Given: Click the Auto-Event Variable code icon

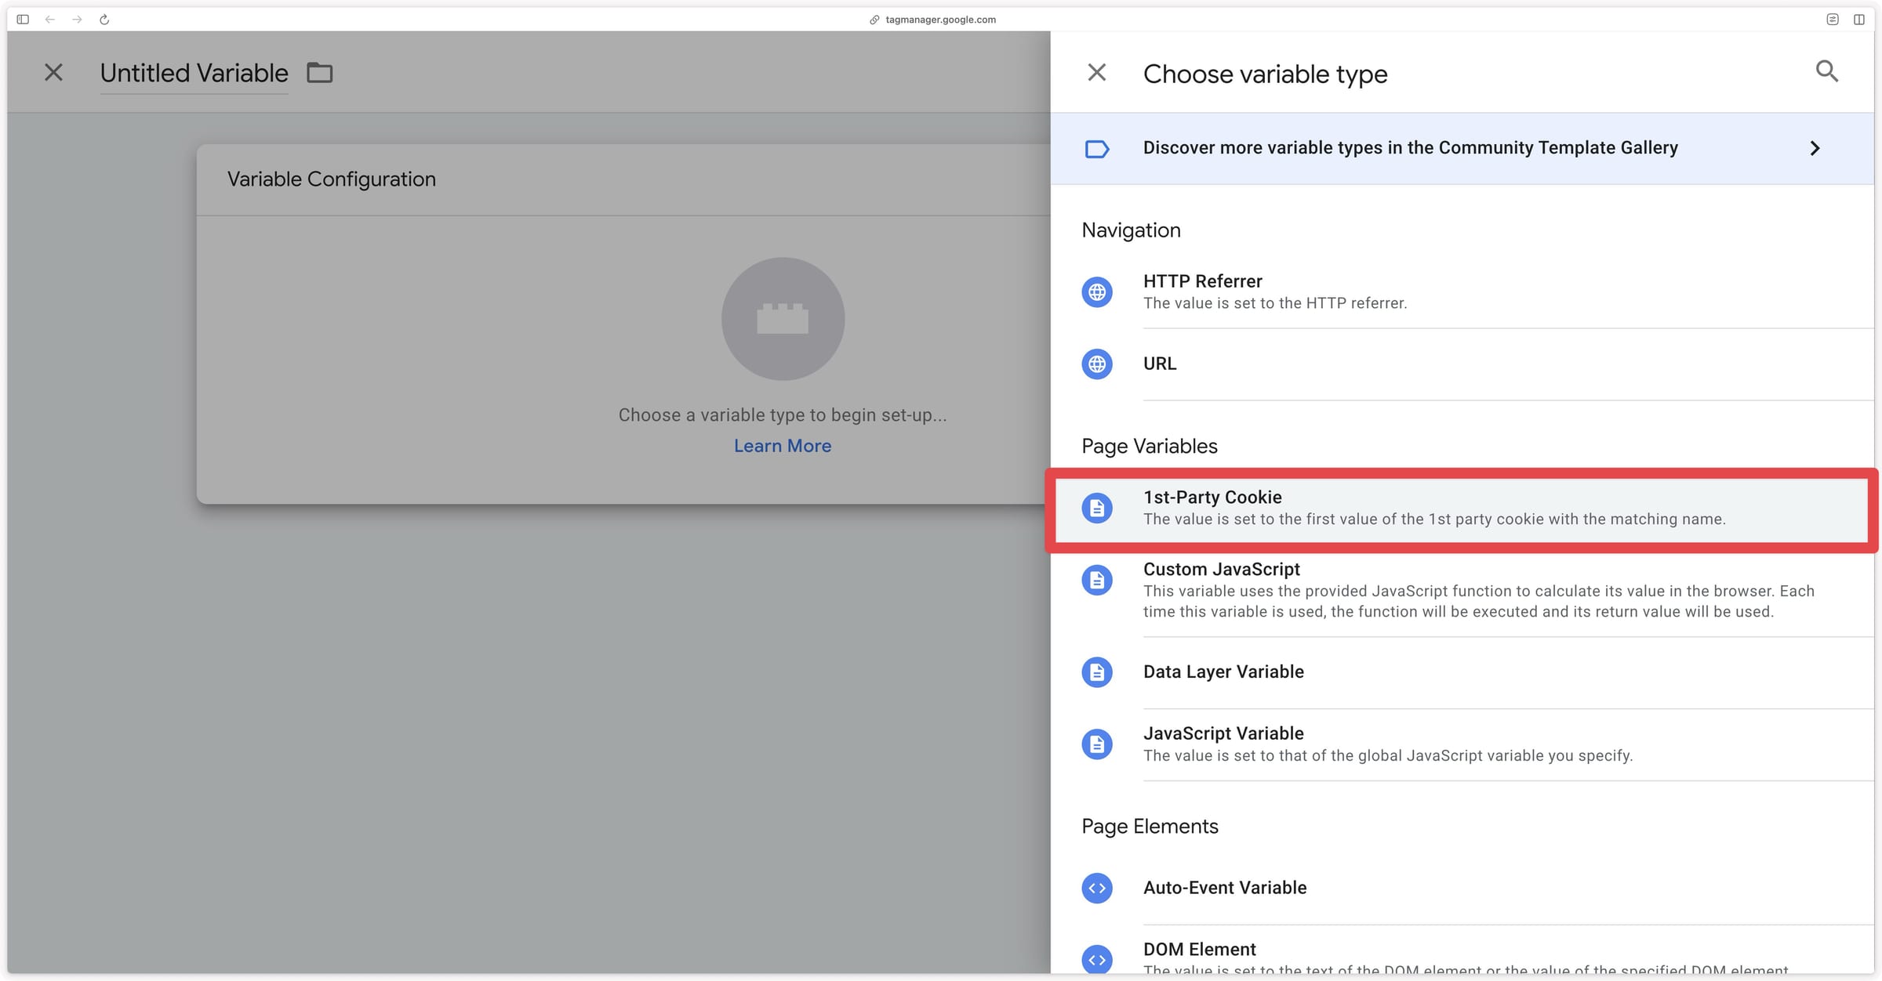Looking at the screenshot, I should 1096,889.
